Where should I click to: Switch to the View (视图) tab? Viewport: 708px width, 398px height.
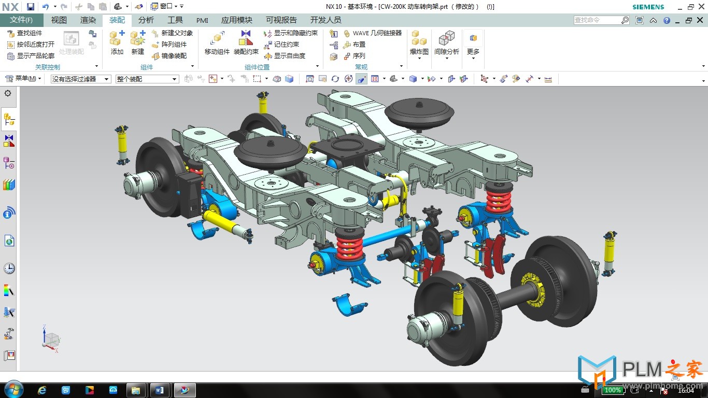pyautogui.click(x=59, y=20)
